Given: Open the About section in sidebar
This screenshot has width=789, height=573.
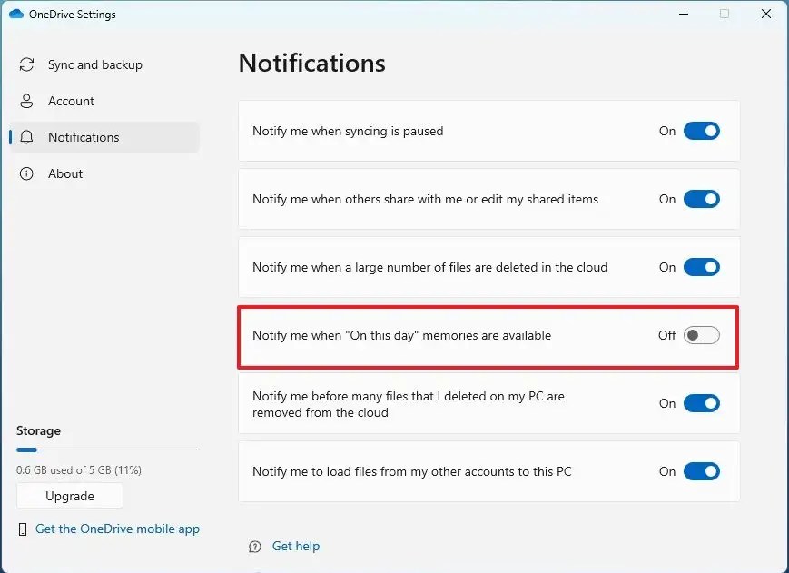Looking at the screenshot, I should (x=65, y=173).
